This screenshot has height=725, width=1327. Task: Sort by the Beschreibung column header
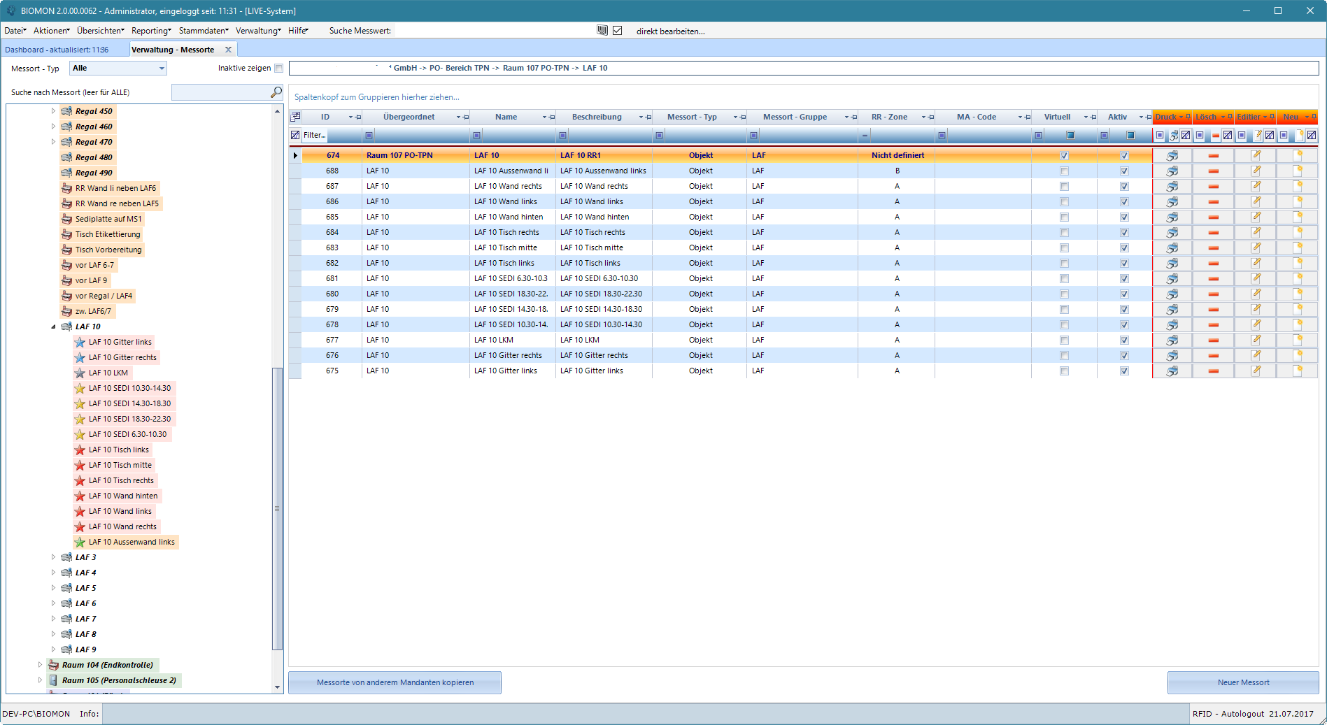pyautogui.click(x=597, y=117)
